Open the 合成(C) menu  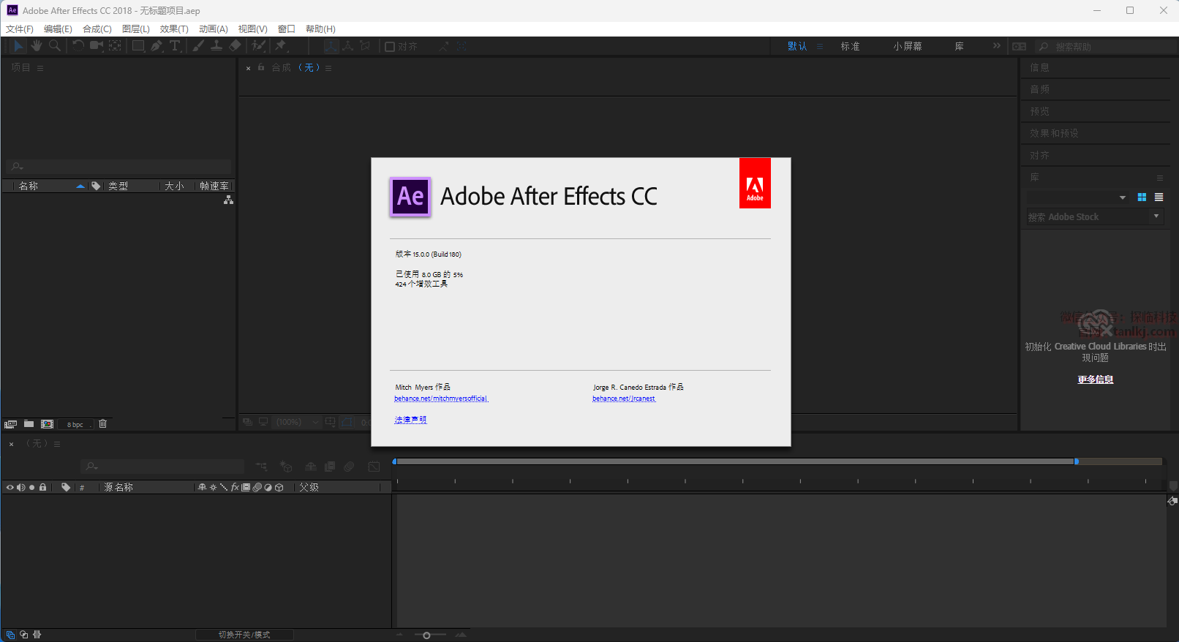(97, 29)
